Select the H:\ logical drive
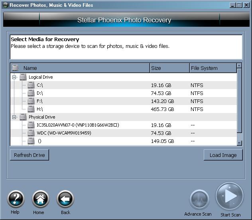Image resolution: width=252 pixels, height=220 pixels. [124, 109]
